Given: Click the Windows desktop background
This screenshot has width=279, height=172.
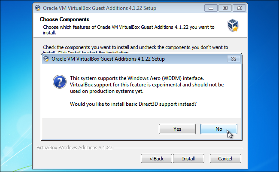Looking at the screenshot, I should 16,89.
